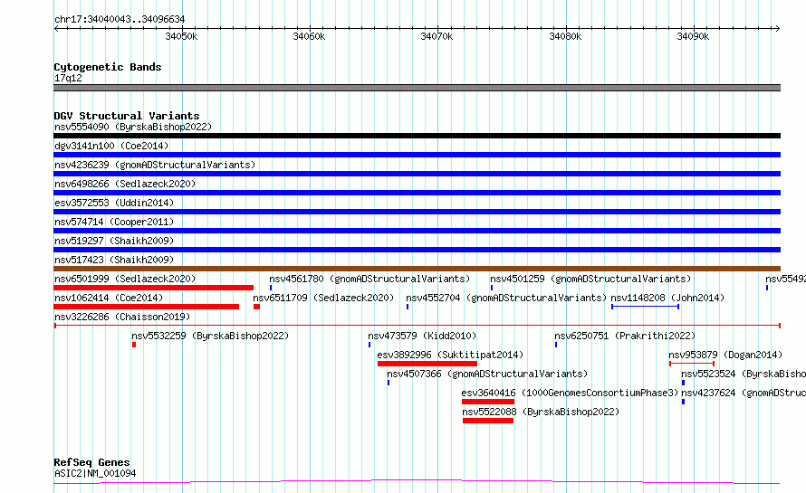Image resolution: width=806 pixels, height=493 pixels.
Task: Open the nsv4561780 gnomAD variant label
Action: 369,279
